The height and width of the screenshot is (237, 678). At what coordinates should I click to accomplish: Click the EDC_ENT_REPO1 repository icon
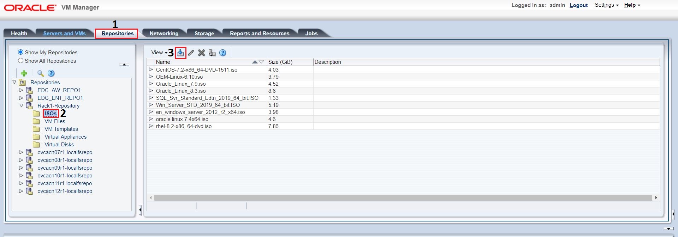29,98
